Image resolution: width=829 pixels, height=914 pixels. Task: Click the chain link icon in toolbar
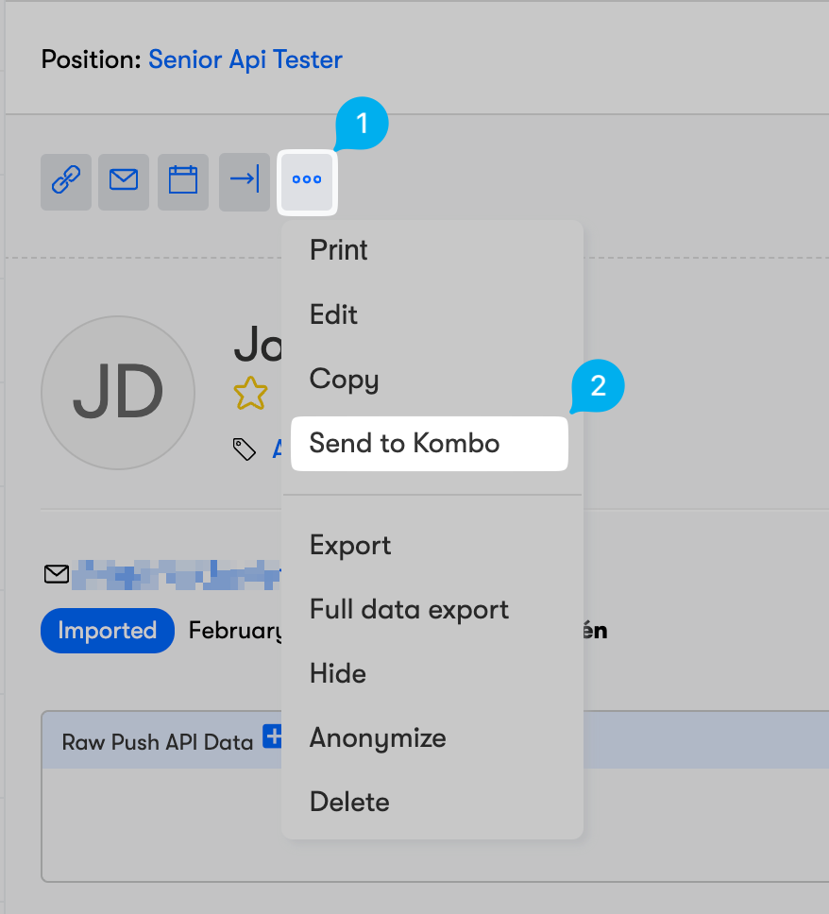[x=65, y=179]
